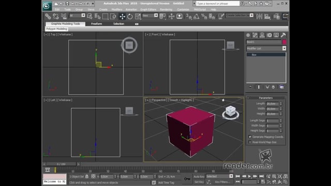Open the Utilities hammer panel icon
Screen dimensions: 331x186
pyautogui.click(x=283, y=35)
